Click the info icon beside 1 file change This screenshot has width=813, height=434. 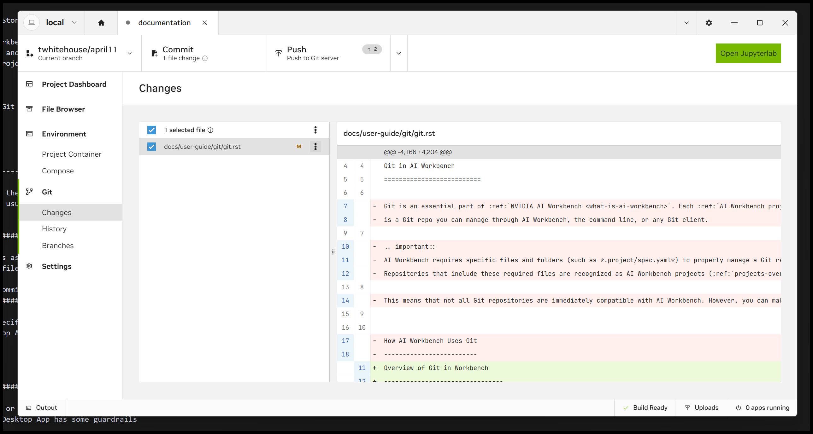click(x=205, y=58)
